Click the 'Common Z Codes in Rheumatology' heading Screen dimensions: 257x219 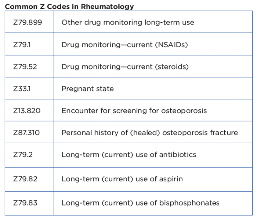69,6
